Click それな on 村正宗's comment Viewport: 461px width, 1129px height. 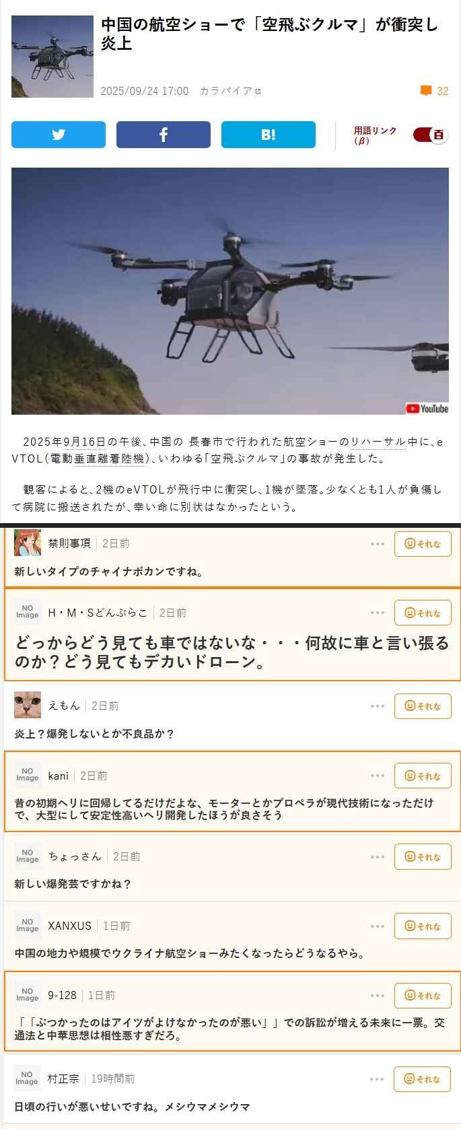point(423,1079)
